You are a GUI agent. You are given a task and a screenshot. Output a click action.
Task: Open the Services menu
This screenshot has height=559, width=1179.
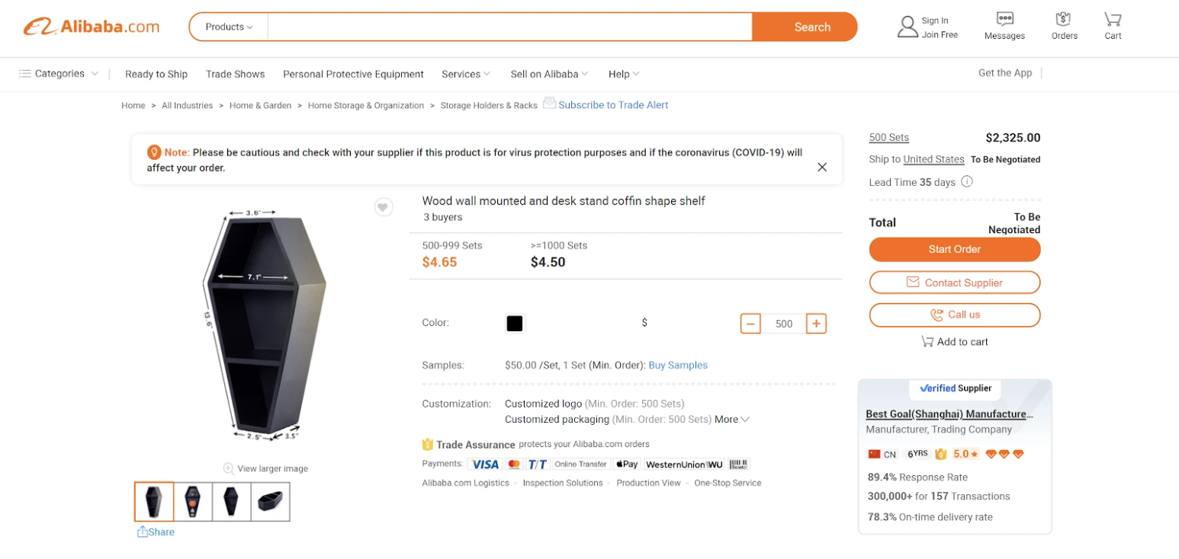point(465,74)
